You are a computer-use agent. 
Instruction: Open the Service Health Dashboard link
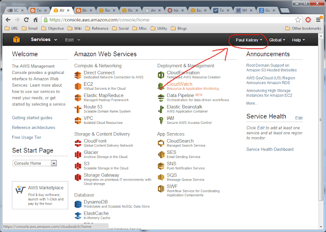pyautogui.click(x=270, y=149)
